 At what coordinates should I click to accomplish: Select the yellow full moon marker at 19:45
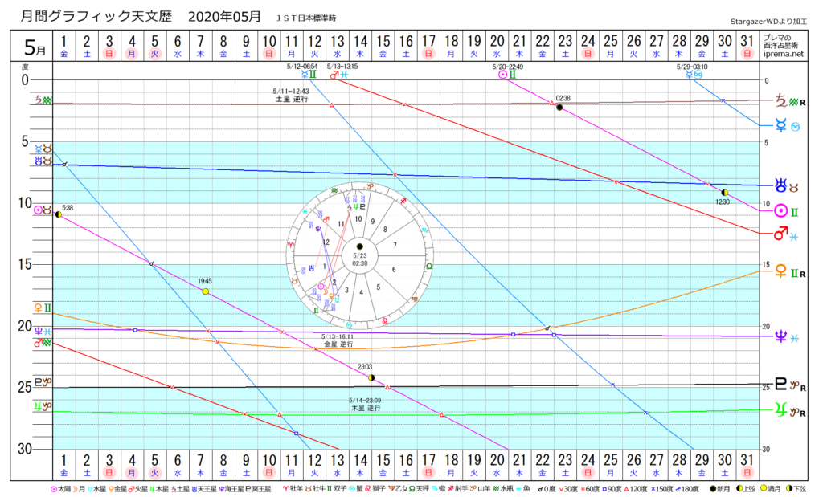click(206, 291)
